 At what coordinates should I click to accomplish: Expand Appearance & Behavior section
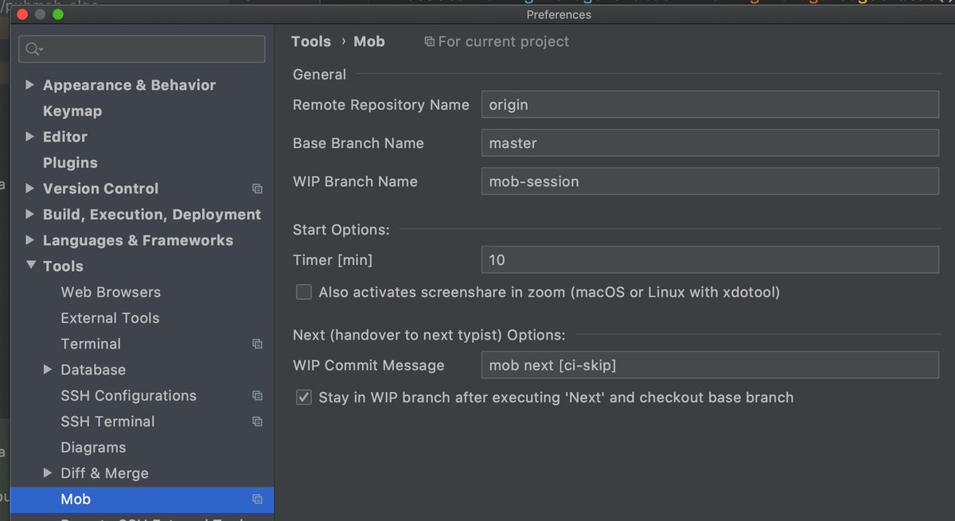point(30,85)
